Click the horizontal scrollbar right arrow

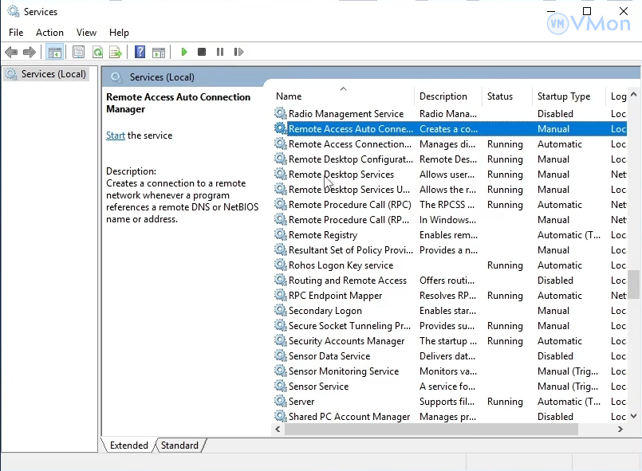tap(620, 429)
